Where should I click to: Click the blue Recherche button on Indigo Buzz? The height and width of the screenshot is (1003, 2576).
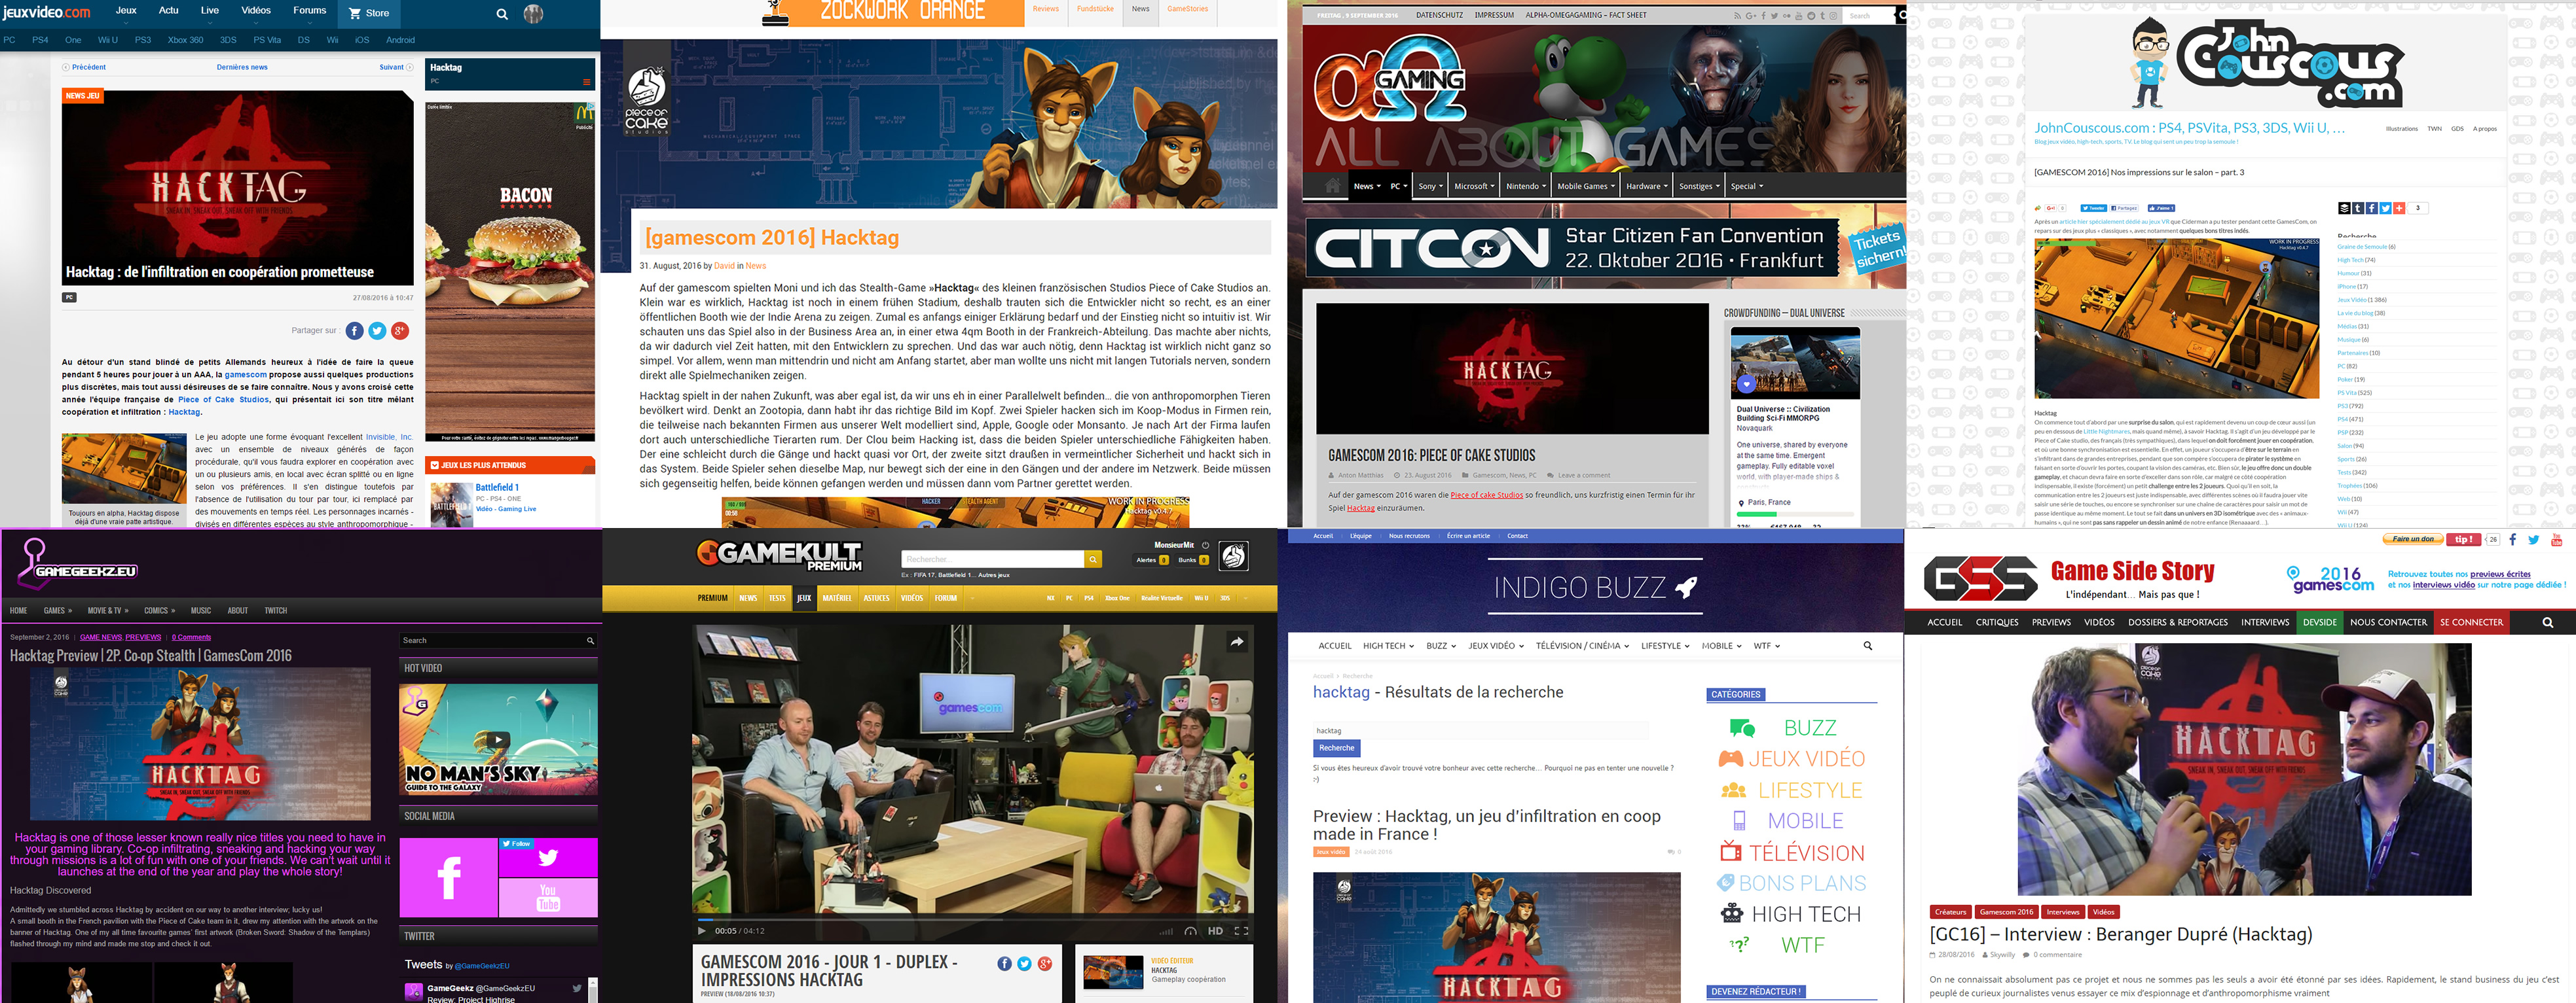click(x=1336, y=748)
